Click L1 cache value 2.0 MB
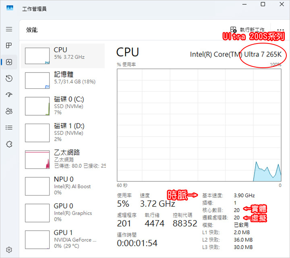The image size is (290, 258). click(x=242, y=233)
